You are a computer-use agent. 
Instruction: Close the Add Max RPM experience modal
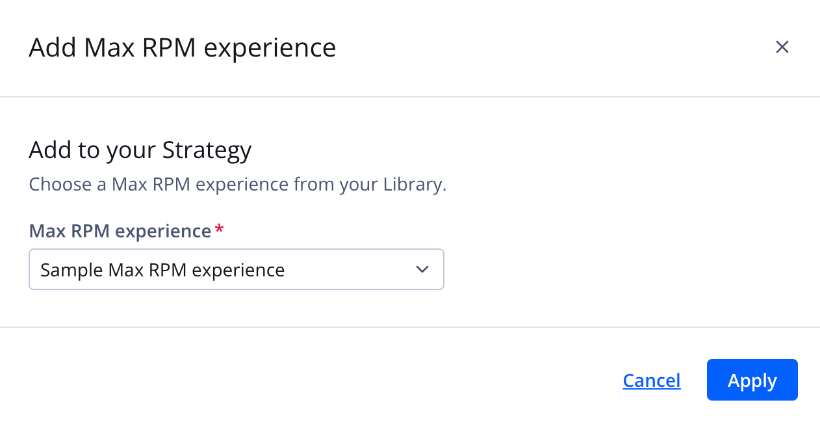[782, 47]
